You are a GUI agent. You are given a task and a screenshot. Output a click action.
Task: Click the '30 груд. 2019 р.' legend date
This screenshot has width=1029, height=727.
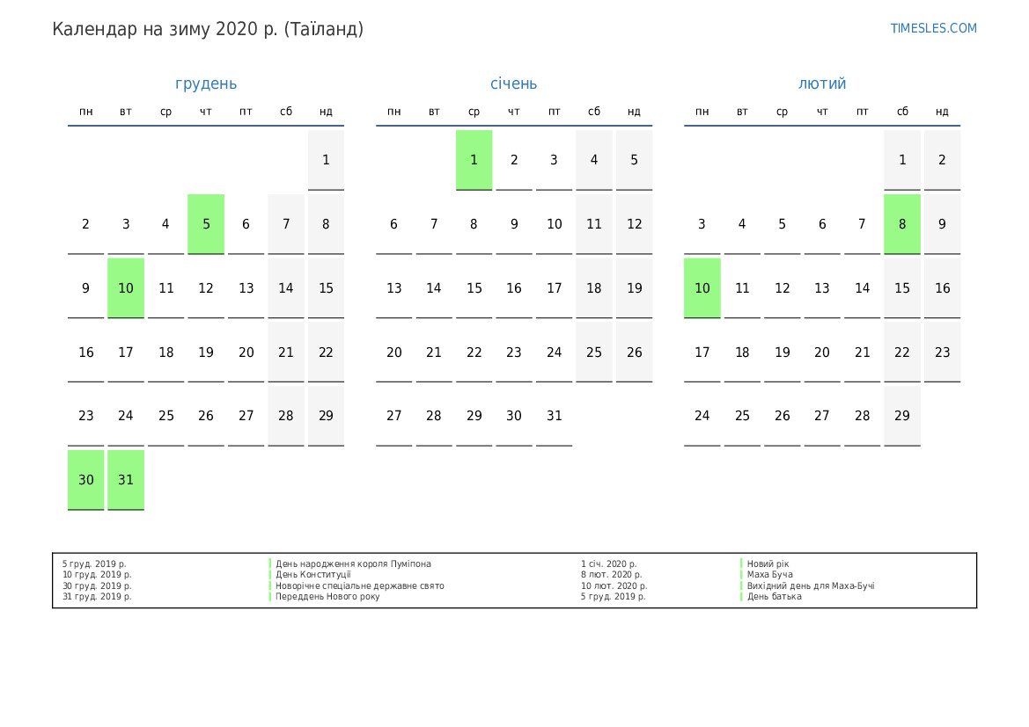click(x=97, y=586)
